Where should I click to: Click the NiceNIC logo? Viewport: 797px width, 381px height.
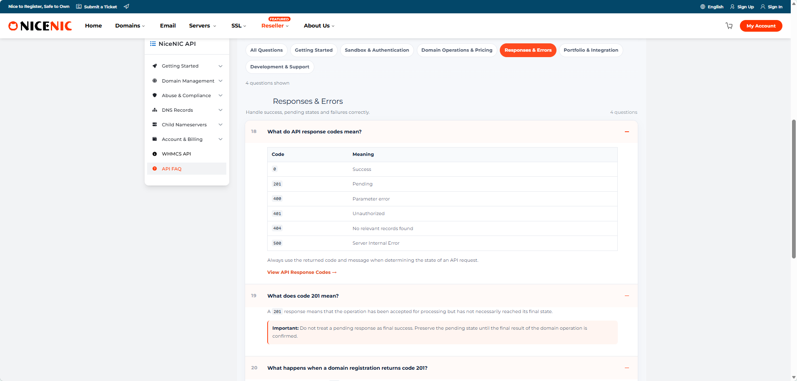coord(40,26)
